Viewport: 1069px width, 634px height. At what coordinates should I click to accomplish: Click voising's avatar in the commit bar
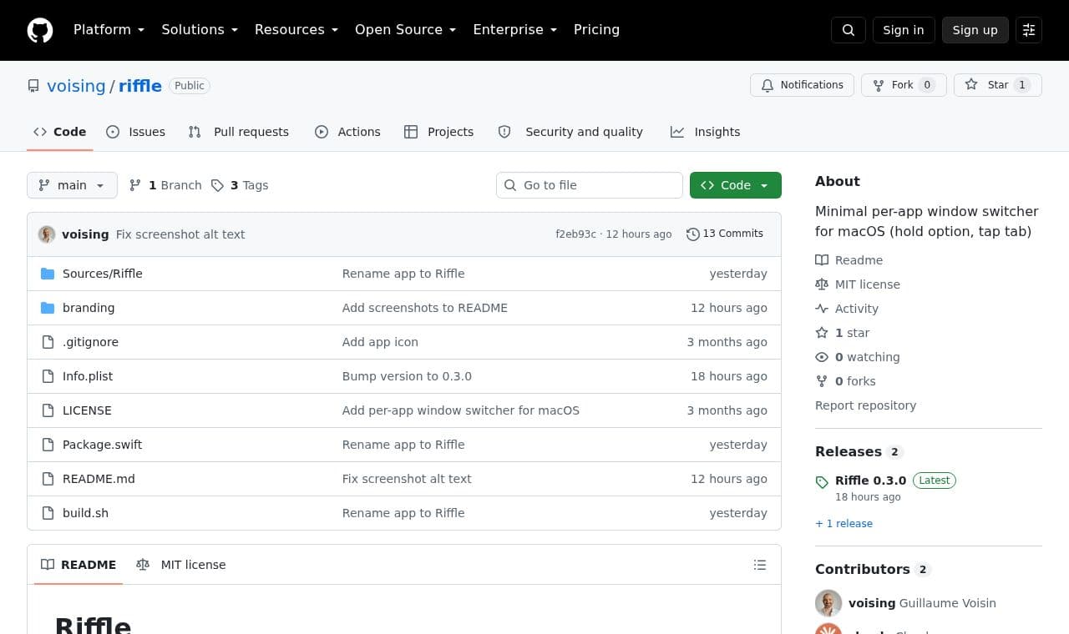tap(47, 234)
